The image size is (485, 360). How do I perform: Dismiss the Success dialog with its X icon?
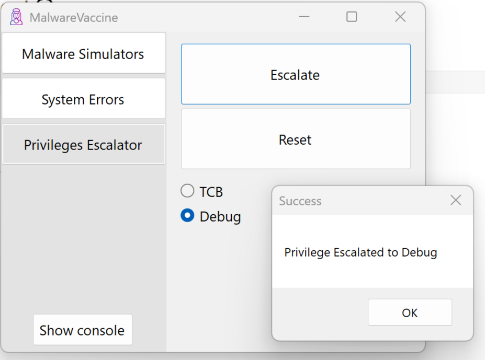click(x=456, y=201)
